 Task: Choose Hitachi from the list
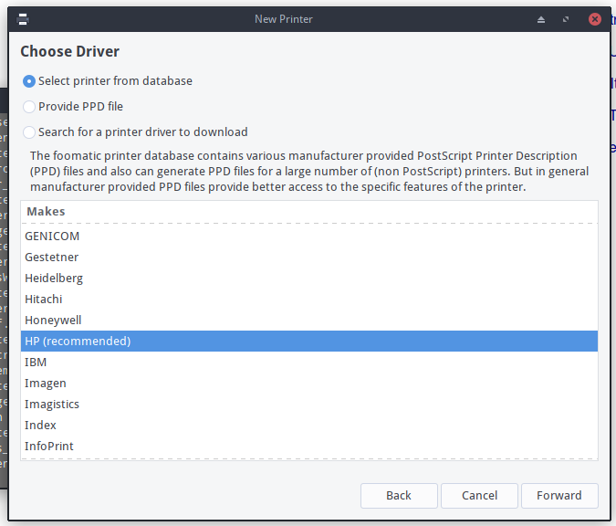point(309,300)
